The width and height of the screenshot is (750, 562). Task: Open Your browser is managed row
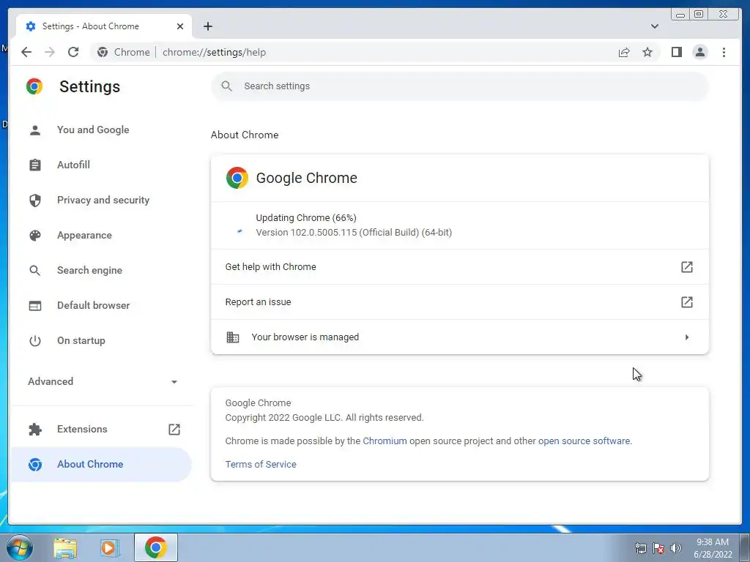460,337
